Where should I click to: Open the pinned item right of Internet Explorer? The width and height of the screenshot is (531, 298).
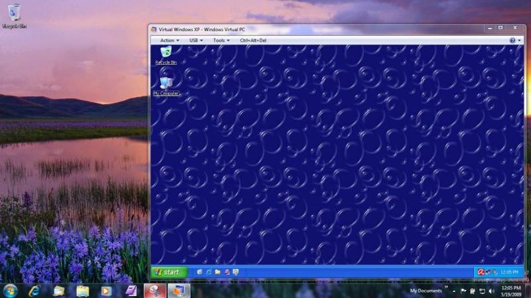[58, 291]
